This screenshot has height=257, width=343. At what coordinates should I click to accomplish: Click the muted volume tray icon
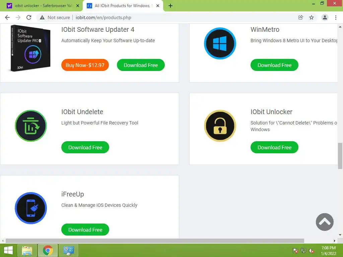[x=312, y=250]
